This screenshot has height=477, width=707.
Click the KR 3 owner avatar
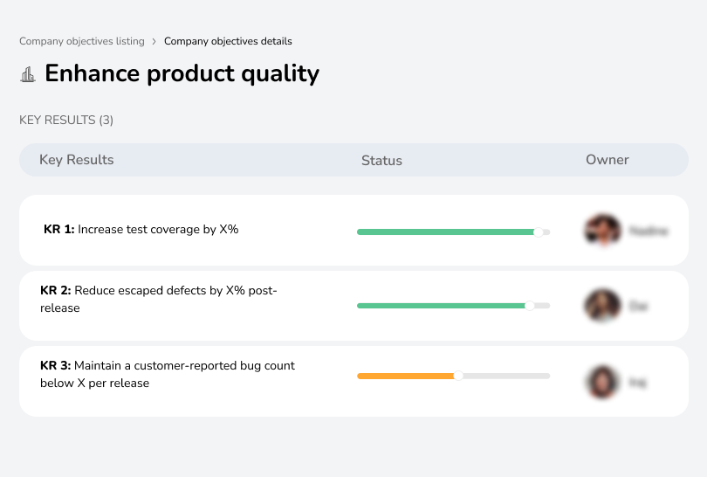click(x=602, y=383)
